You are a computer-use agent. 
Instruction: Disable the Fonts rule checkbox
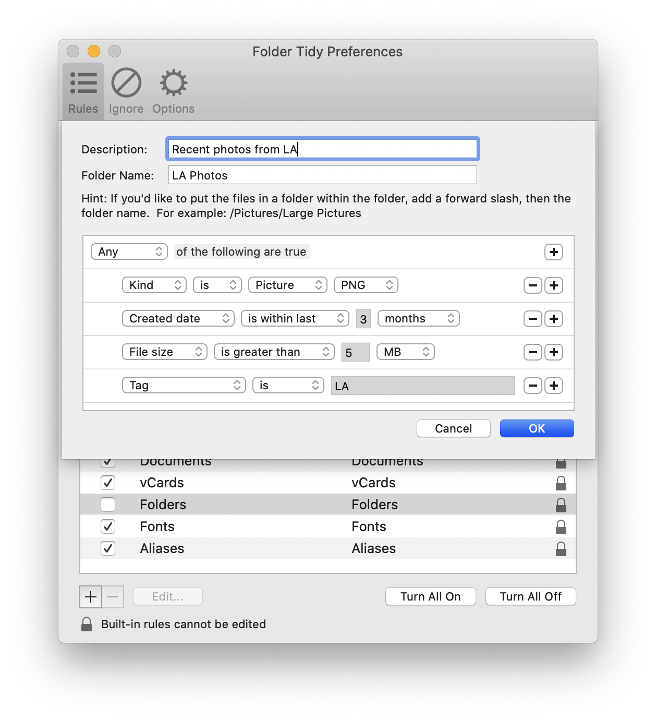click(x=108, y=526)
